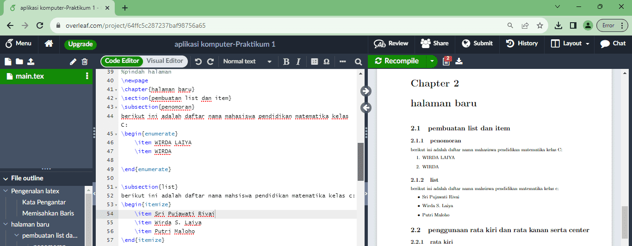The image size is (632, 246).
Task: Click the editor vertical scrollbar thumb
Action: pyautogui.click(x=360, y=161)
